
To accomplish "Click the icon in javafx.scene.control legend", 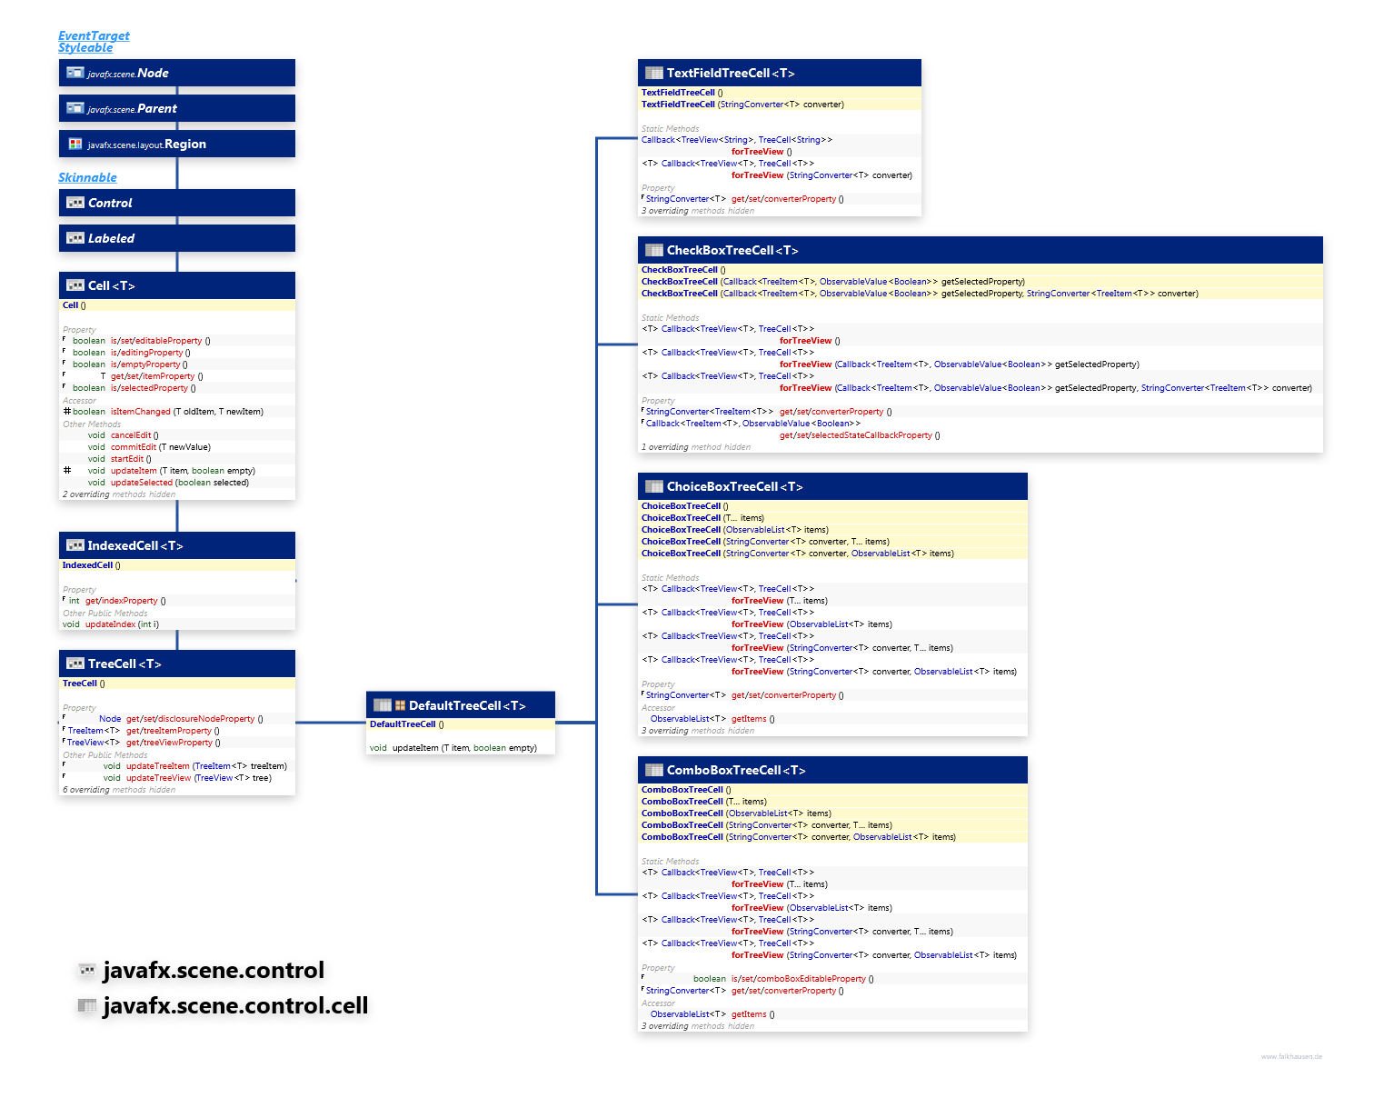I will [x=87, y=971].
